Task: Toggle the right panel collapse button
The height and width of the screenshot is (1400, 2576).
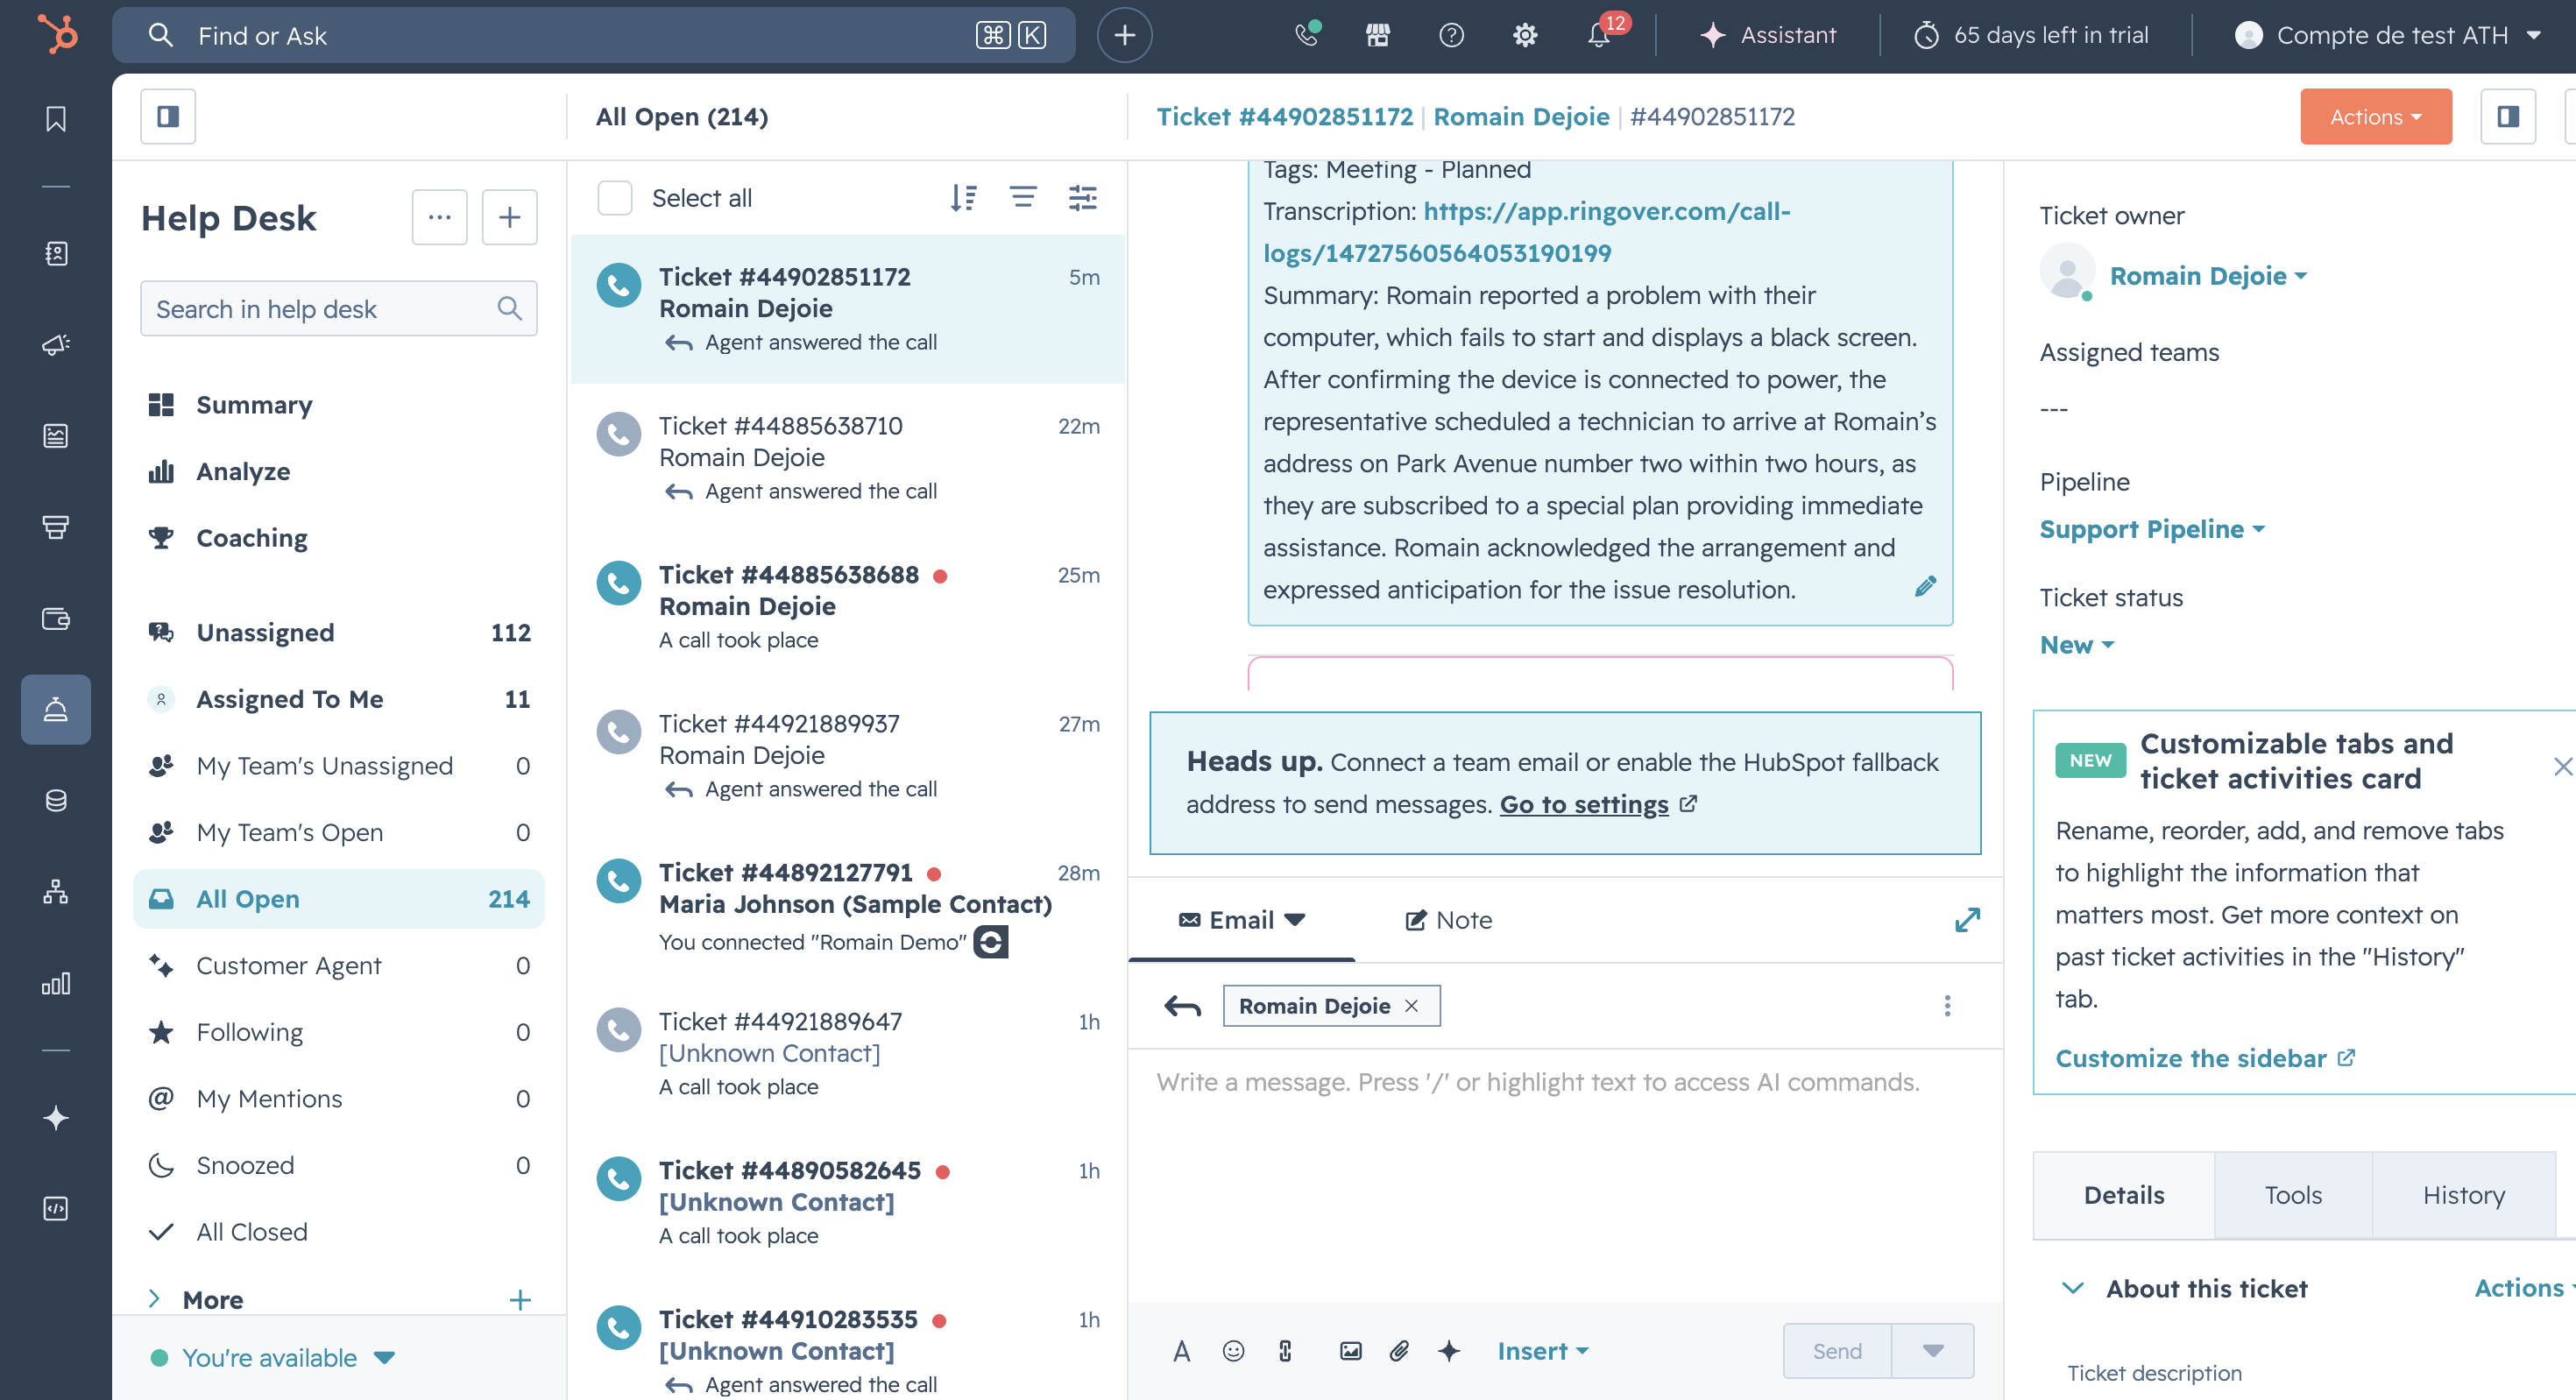Action: point(2507,116)
